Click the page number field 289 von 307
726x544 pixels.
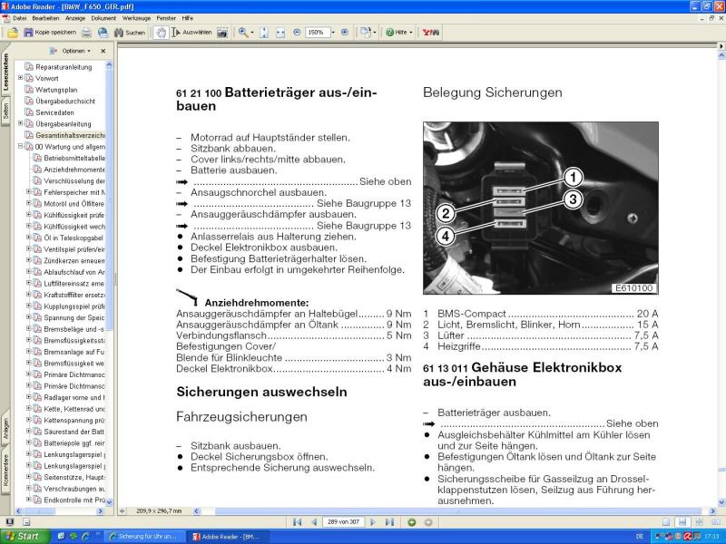pos(344,522)
